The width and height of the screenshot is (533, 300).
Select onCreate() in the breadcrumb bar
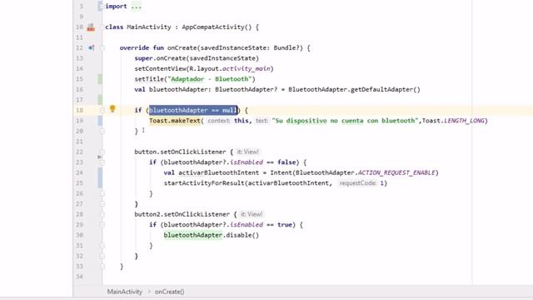pyautogui.click(x=169, y=292)
